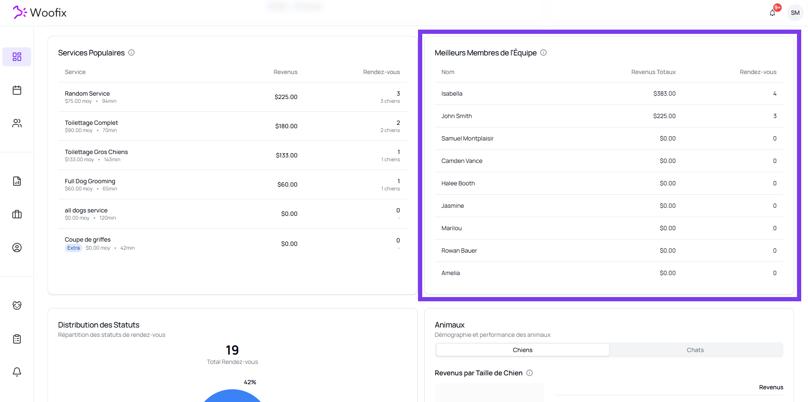The image size is (808, 402).
Task: Show info tooltip for Services Populaires
Action: (x=131, y=52)
